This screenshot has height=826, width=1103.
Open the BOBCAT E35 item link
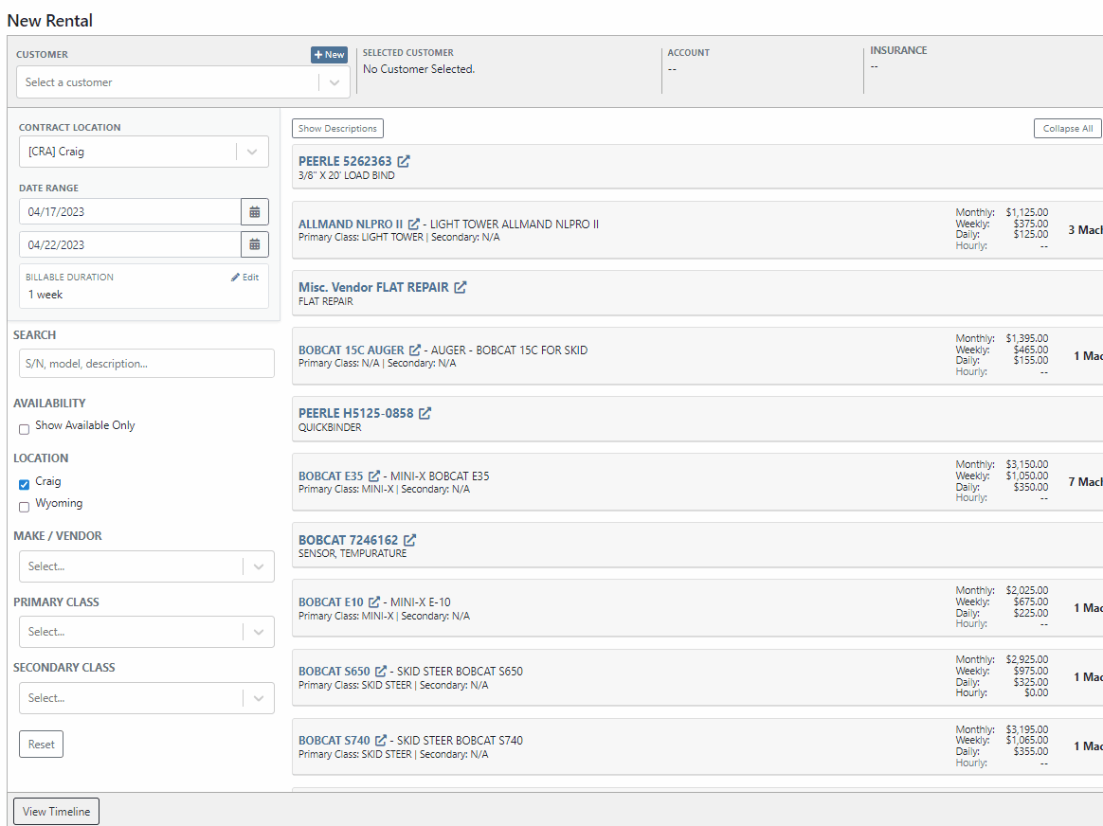(331, 476)
